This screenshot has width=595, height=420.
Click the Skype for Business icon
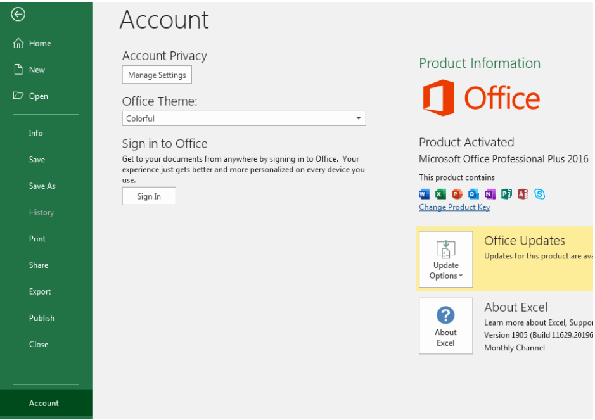point(539,194)
